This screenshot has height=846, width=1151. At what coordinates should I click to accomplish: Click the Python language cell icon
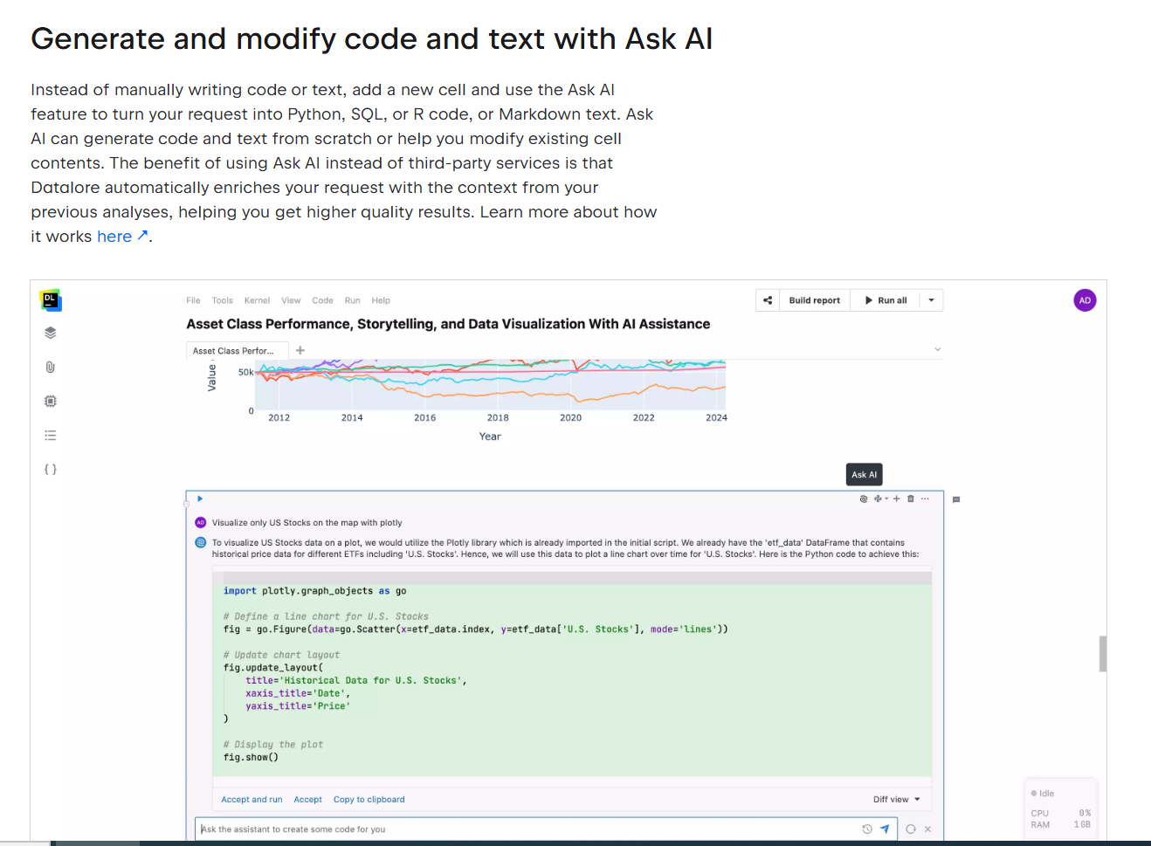click(x=878, y=499)
